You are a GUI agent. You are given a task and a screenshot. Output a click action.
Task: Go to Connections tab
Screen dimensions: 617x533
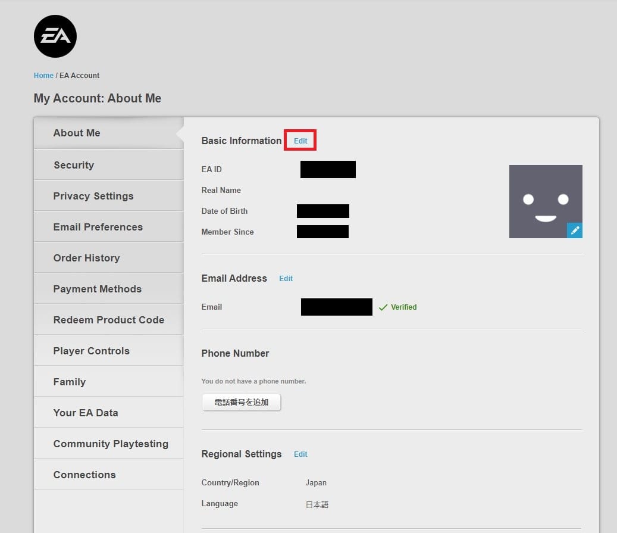click(x=109, y=475)
